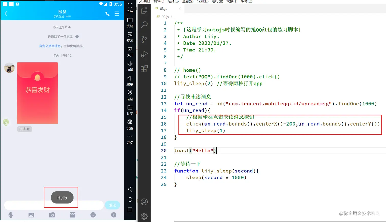This screenshot has width=386, height=222.
Task: Click the toast("Hello") code on line 20
Action: (x=195, y=151)
